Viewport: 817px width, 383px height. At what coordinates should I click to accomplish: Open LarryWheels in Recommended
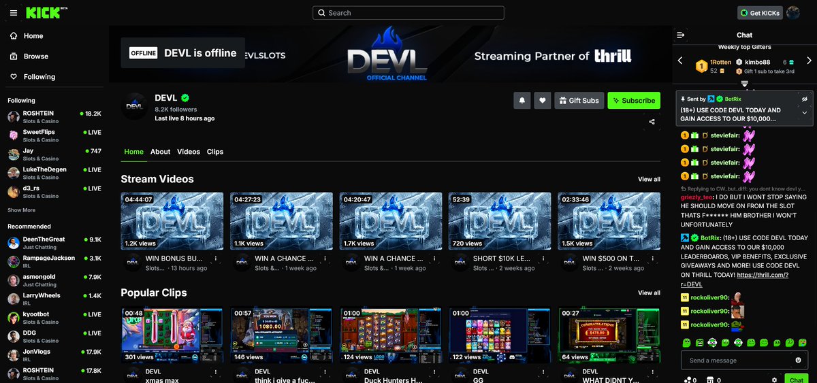click(x=54, y=299)
